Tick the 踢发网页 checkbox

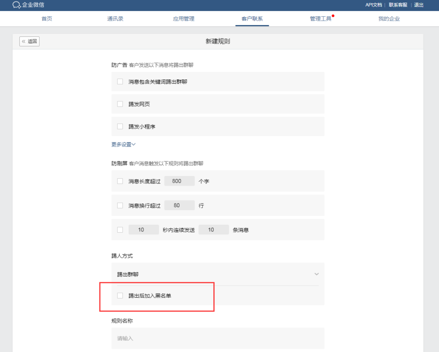pyautogui.click(x=120, y=104)
